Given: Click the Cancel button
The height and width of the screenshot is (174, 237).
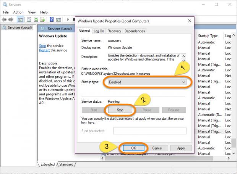Looking at the screenshot, I should pos(157,148).
